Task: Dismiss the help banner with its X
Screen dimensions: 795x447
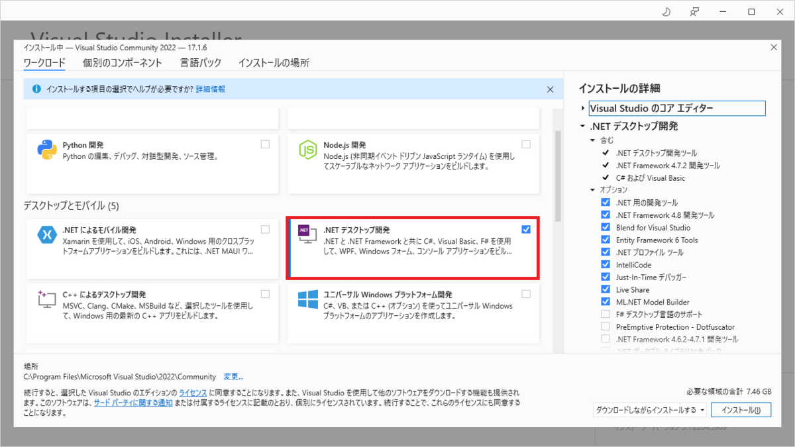Action: coord(550,89)
